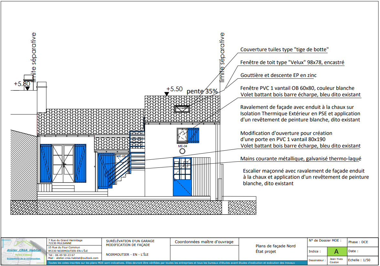
Task: Click the "85330 NOIRMOUTIER-EN-L'ÎLE" line in the address block
Action: pyautogui.click(x=68, y=251)
